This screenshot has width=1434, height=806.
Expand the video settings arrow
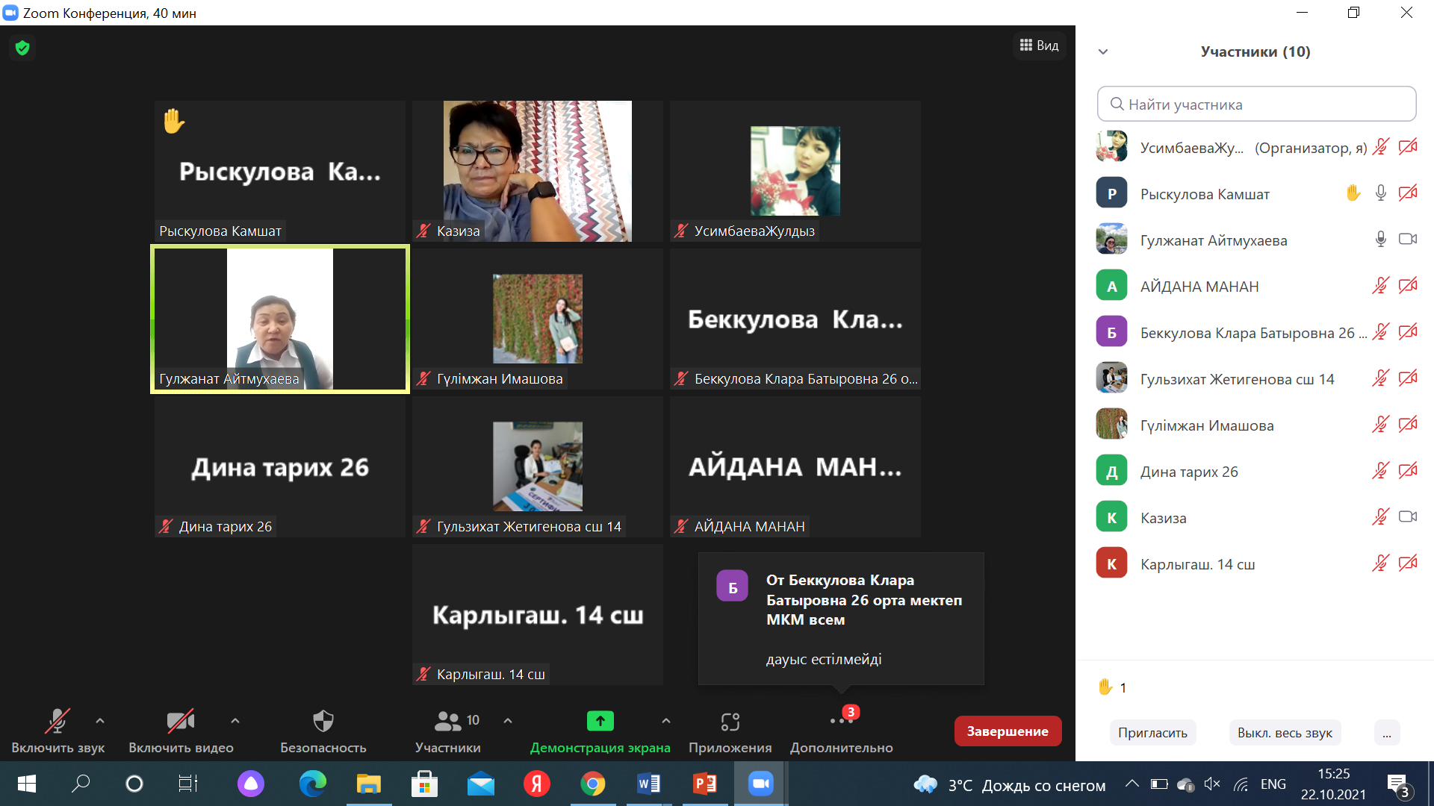tap(235, 721)
